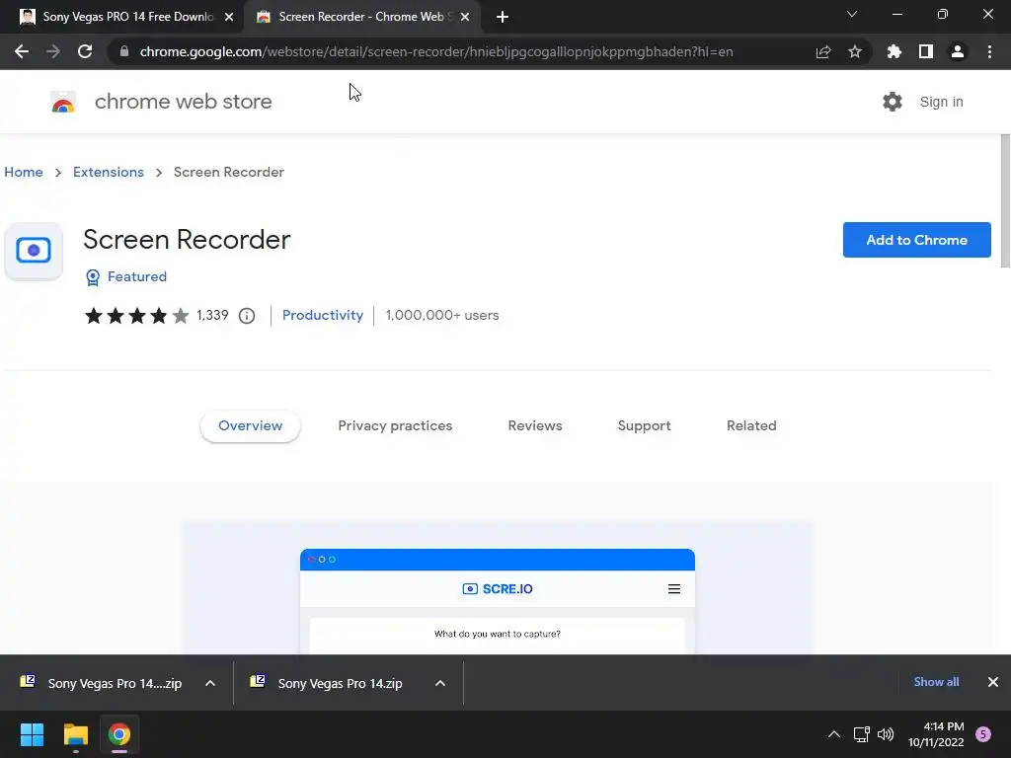Open the Chrome profile menu
The width and height of the screenshot is (1011, 758).
pos(958,51)
